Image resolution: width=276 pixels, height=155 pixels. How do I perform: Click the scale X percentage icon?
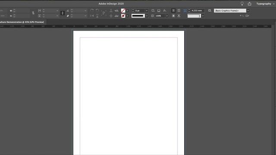40,11
